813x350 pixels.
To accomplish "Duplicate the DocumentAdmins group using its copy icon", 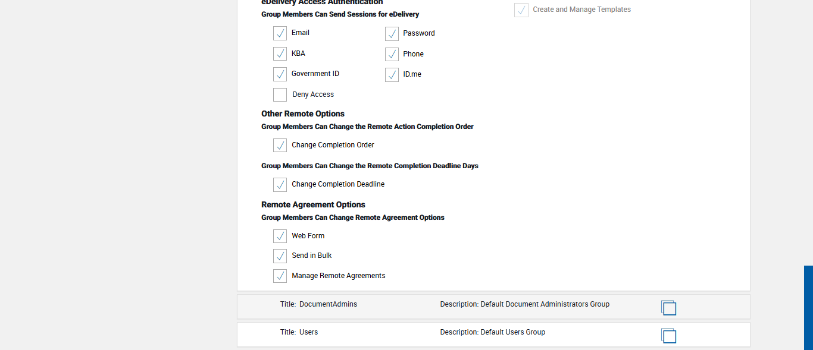I will 668,308.
